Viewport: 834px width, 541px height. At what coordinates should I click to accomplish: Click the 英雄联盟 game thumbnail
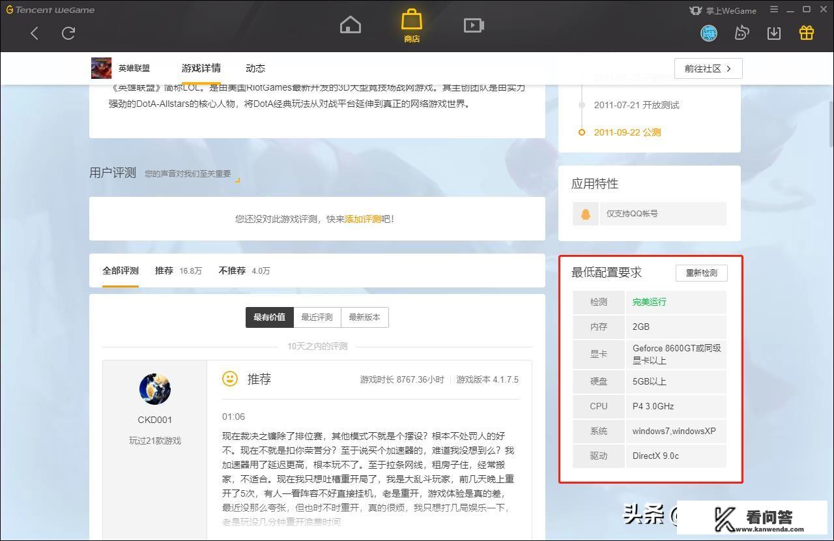point(101,68)
